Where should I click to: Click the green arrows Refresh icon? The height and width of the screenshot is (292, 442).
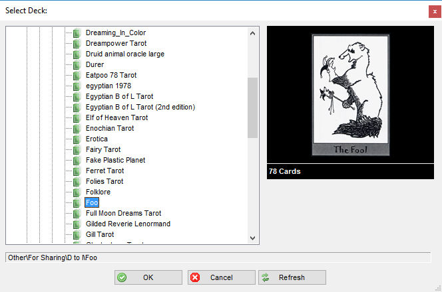tap(266, 277)
